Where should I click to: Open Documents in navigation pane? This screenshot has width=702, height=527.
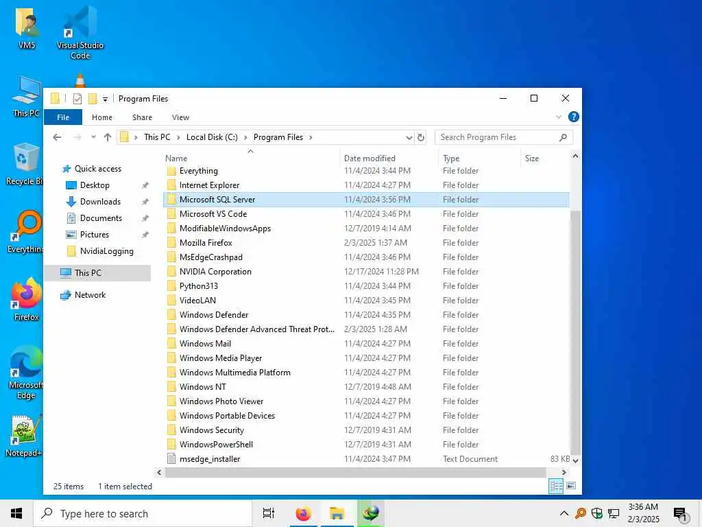point(101,218)
